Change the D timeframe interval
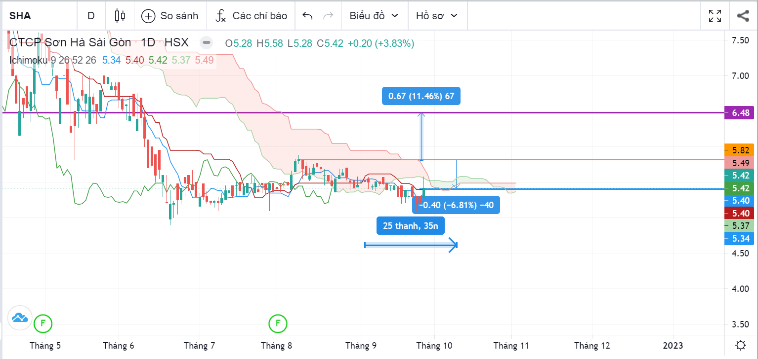This screenshot has width=758, height=359. click(x=91, y=16)
